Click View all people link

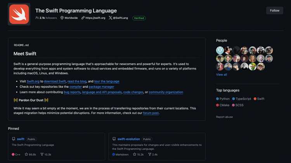222,75
